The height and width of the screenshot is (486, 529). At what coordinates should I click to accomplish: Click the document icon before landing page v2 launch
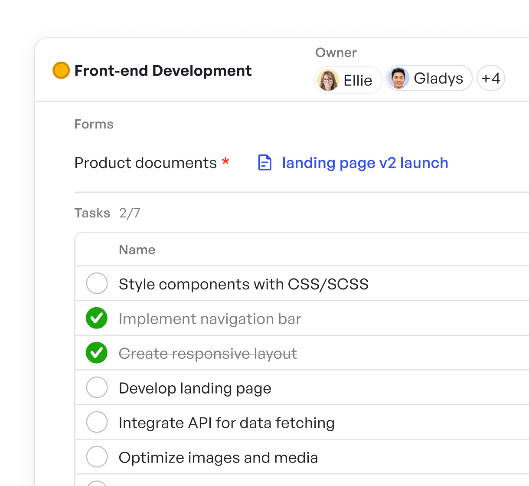coord(264,163)
